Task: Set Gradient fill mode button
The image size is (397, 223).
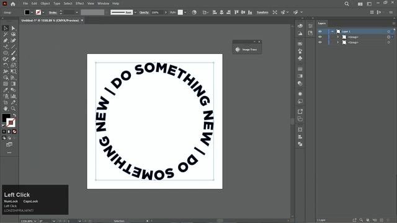Action: [9, 131]
